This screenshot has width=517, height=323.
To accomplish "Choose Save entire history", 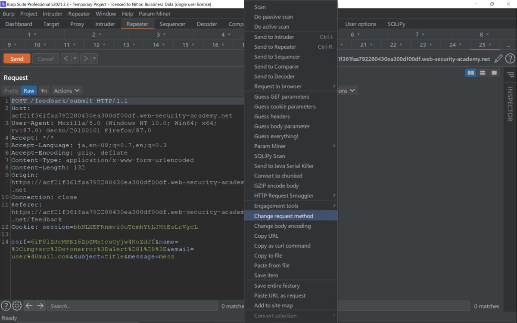I will [x=290, y=286].
